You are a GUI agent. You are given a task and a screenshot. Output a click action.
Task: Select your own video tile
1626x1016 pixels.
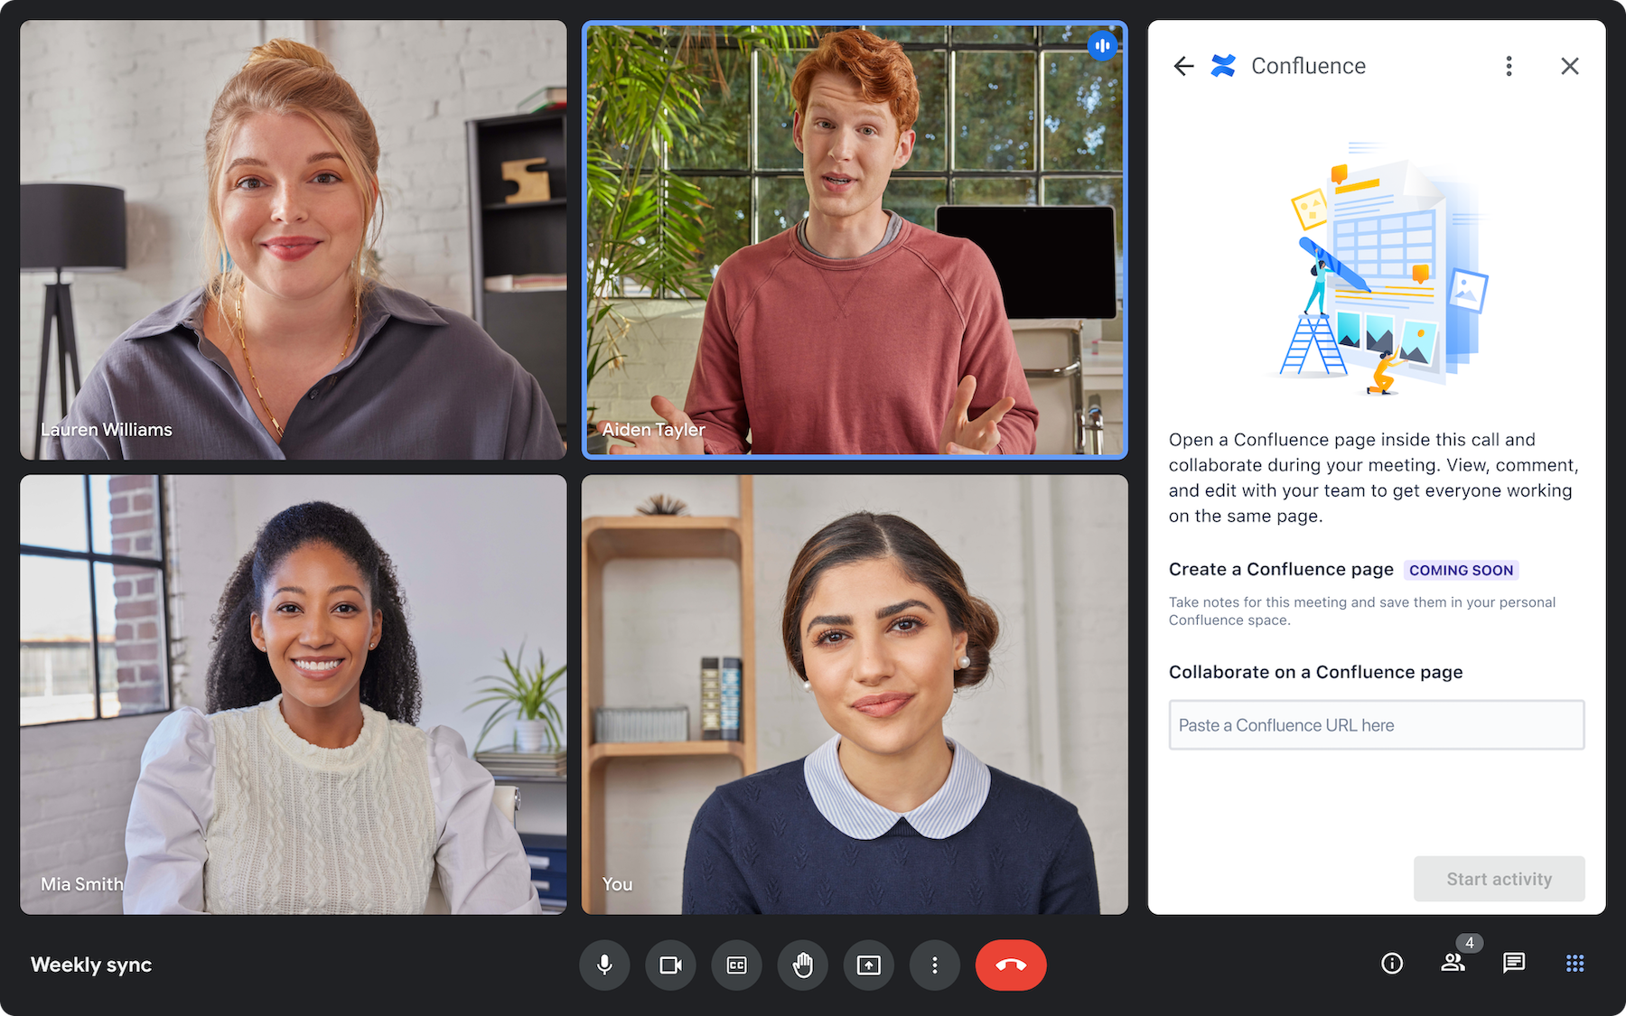[x=855, y=694]
